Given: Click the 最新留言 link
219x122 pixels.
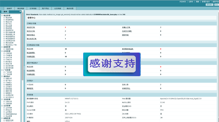Looking at the screenshot, I should [x=30, y=88].
